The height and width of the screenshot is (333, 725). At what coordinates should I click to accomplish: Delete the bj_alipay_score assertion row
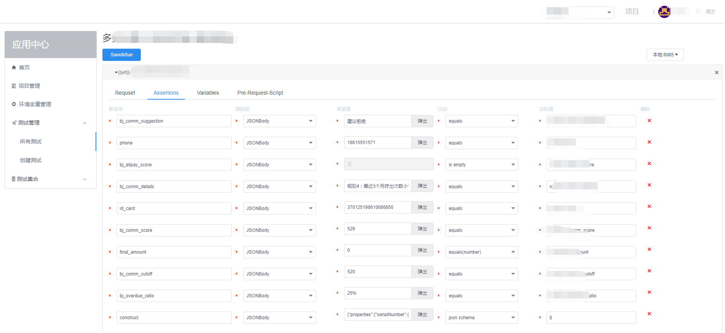[x=649, y=164]
